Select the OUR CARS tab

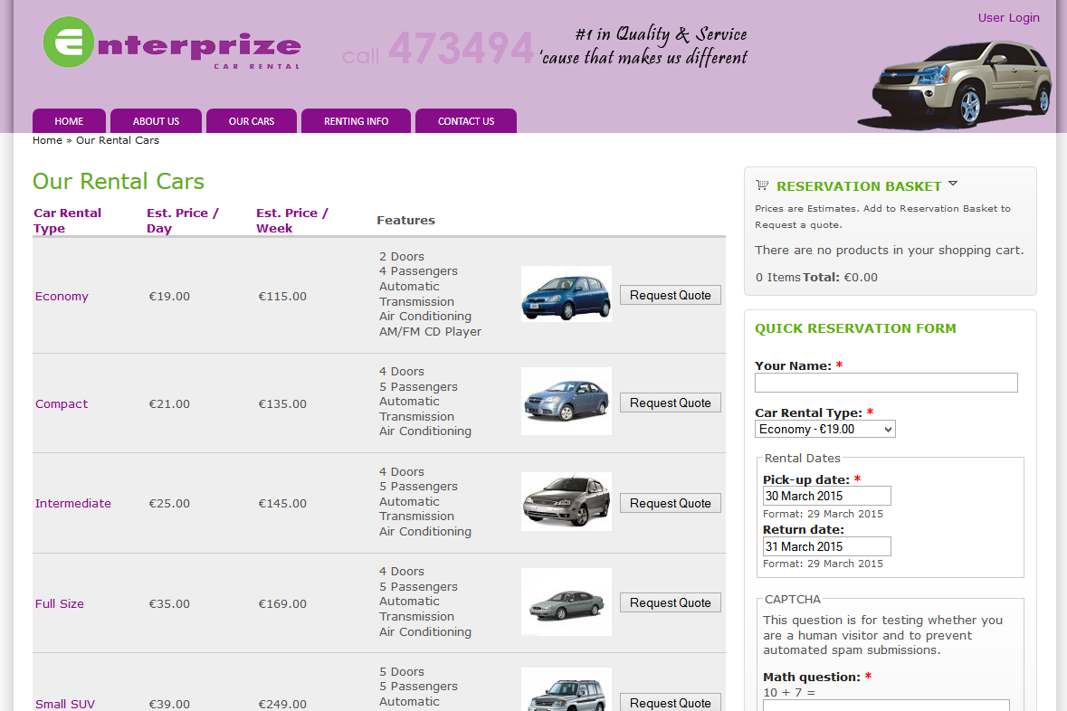(x=251, y=120)
